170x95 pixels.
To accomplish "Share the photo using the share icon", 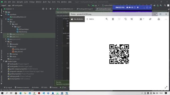I will (x=150, y=19).
